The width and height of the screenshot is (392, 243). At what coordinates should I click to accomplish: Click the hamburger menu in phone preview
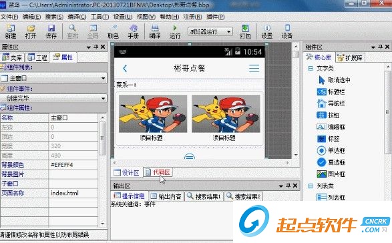pos(254,68)
